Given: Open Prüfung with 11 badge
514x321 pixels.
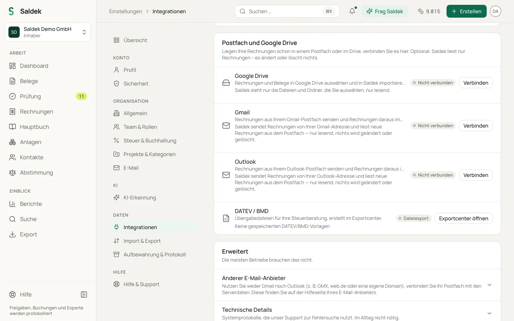Looking at the screenshot, I should click(48, 96).
